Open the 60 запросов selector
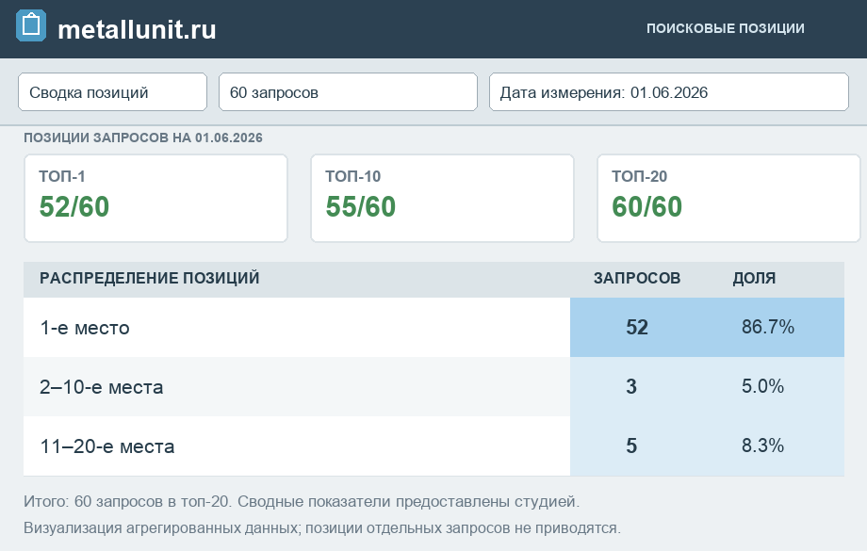 [348, 92]
